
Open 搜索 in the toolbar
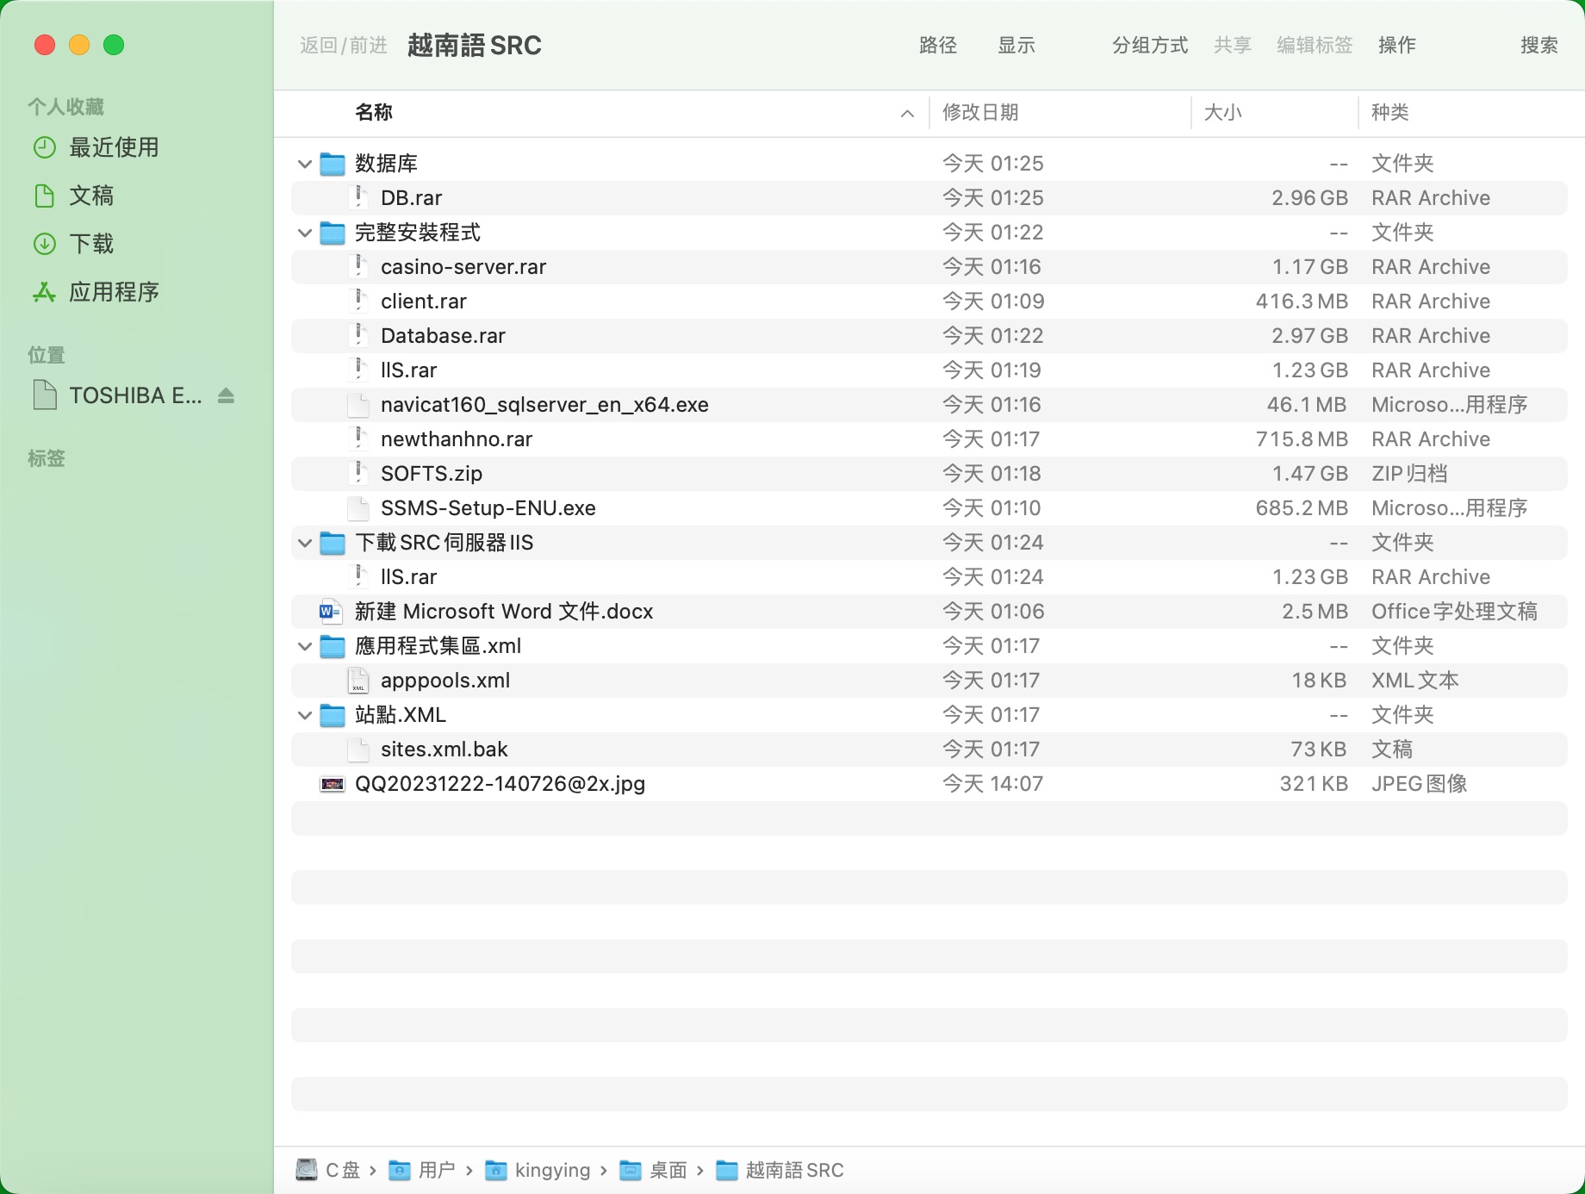tap(1539, 45)
